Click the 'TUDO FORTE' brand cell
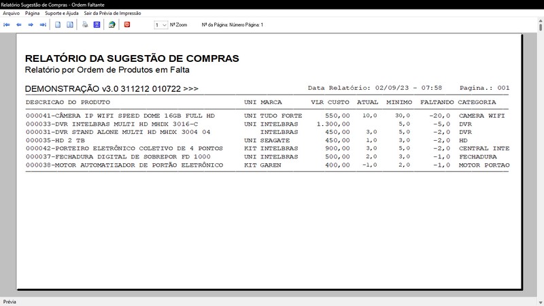 281,116
